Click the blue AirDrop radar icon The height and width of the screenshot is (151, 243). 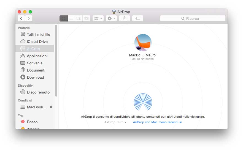pos(143,102)
